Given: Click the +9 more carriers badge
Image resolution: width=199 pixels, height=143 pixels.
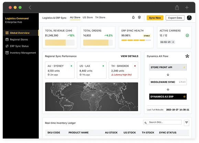Looking at the screenshot, I should tap(173, 42).
